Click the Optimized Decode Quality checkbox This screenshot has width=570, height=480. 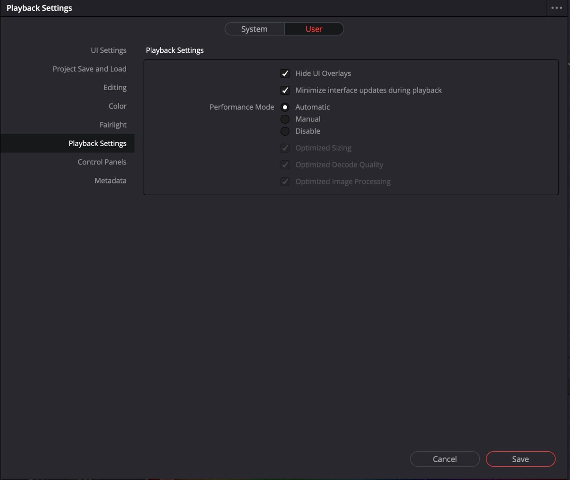pyautogui.click(x=285, y=165)
